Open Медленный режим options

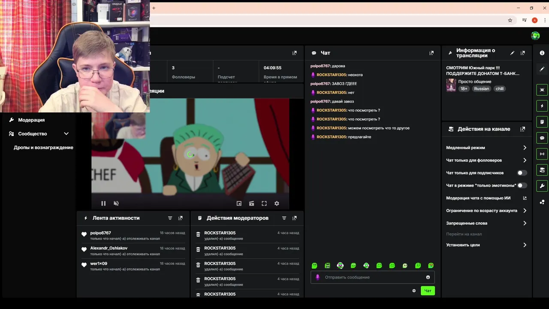486,148
